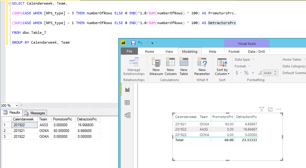Open More options on the table visual
The width and height of the screenshot is (306, 168).
pyautogui.click(x=279, y=109)
